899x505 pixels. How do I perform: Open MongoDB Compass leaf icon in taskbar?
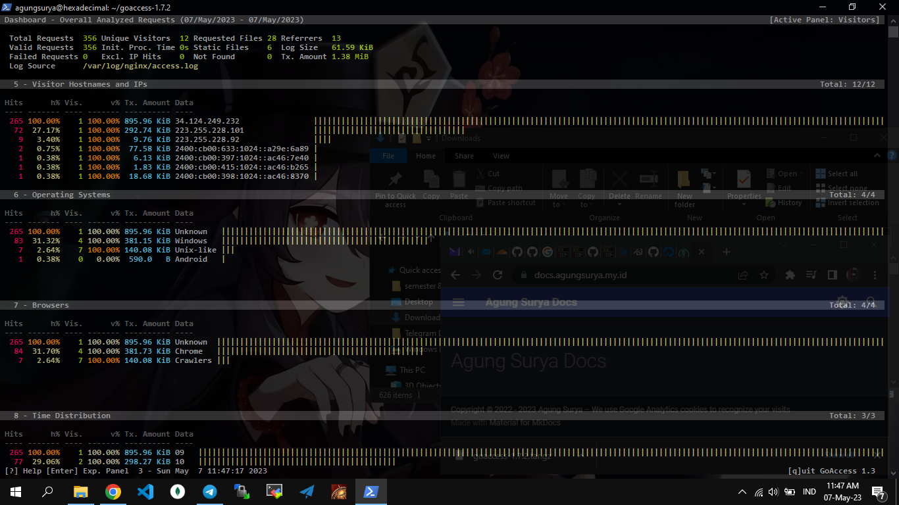[x=178, y=492]
